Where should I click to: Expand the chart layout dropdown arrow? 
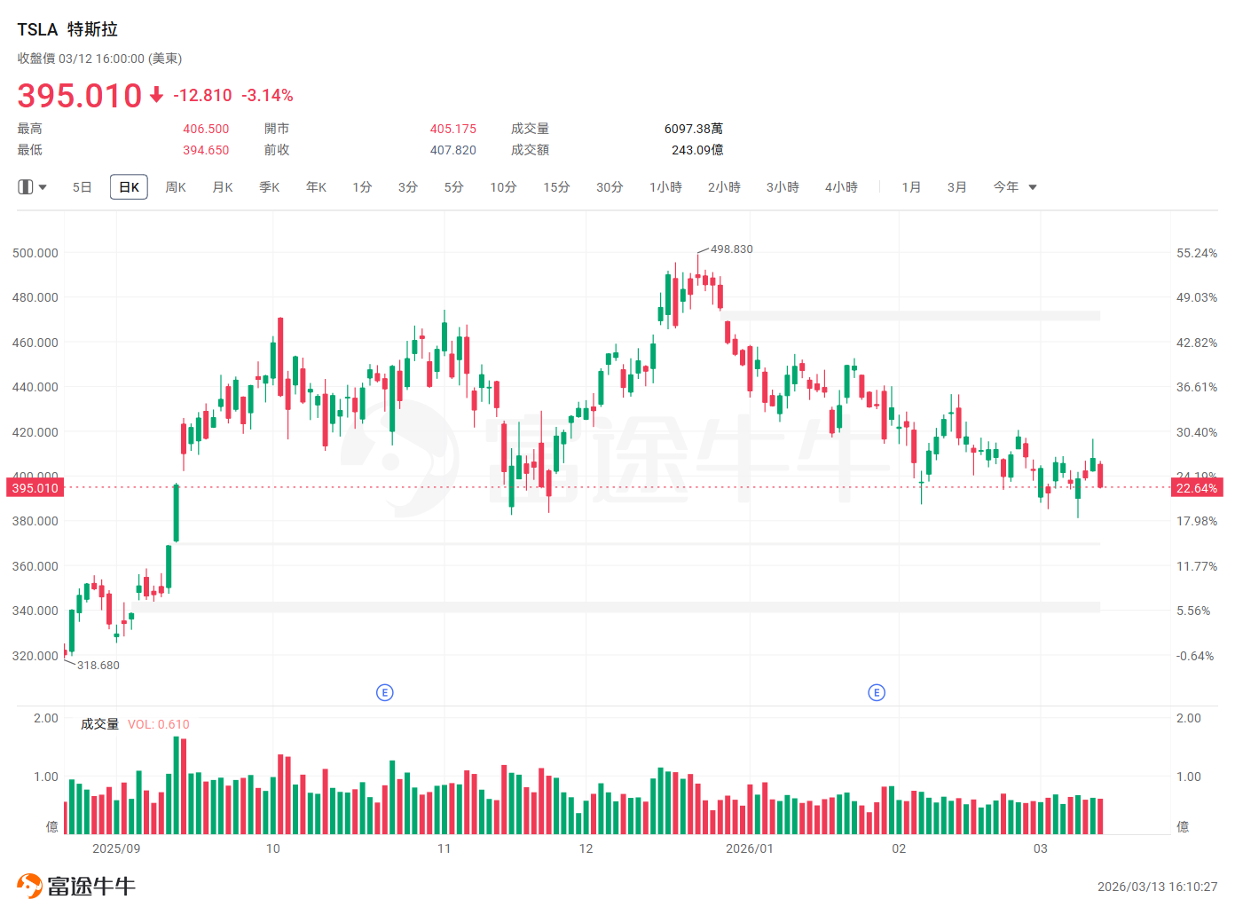pyautogui.click(x=43, y=187)
